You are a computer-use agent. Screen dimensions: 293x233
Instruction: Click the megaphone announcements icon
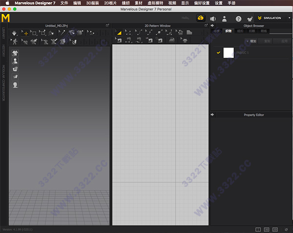click(212, 19)
